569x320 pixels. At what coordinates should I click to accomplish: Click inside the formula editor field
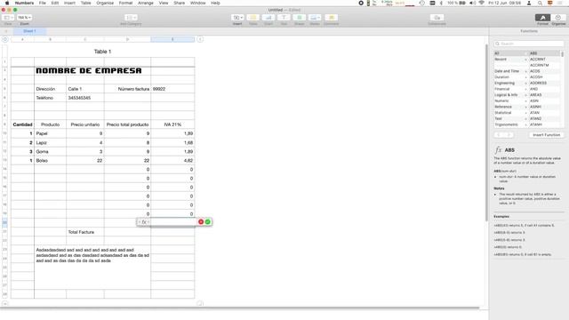[172, 221]
